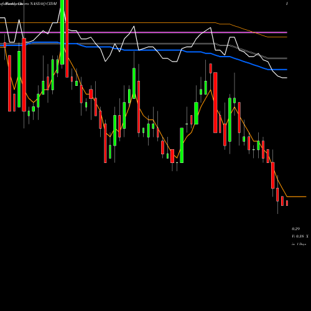Image resolution: width=311 pixels, height=311 pixels.
Task: Click the '4 Days' label
Action: click(301, 244)
